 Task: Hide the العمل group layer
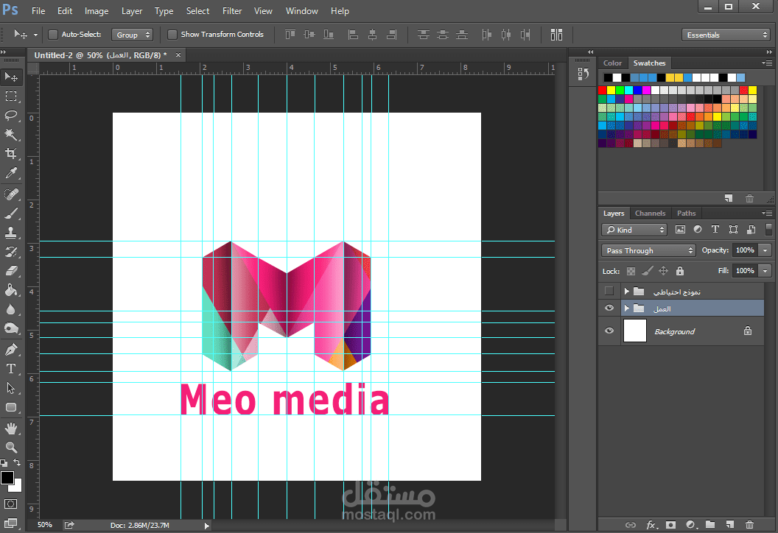(609, 308)
